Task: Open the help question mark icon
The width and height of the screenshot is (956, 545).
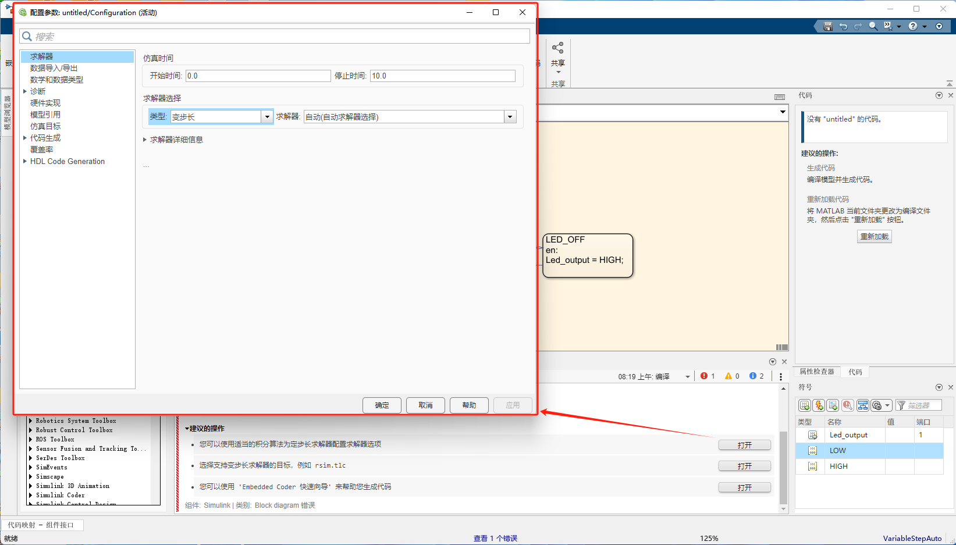Action: pyautogui.click(x=913, y=26)
